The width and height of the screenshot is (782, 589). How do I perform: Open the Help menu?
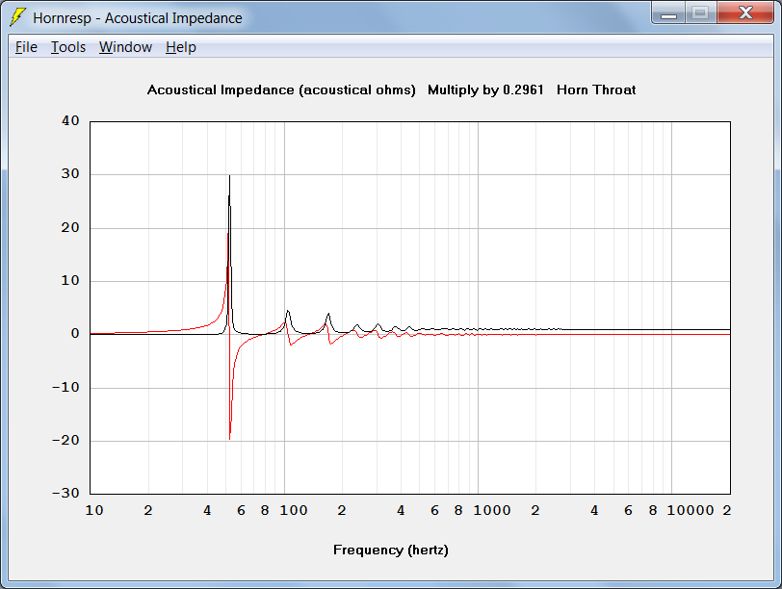pos(180,47)
